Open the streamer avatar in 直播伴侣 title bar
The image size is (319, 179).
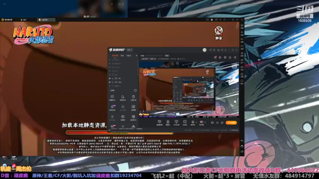[205, 50]
